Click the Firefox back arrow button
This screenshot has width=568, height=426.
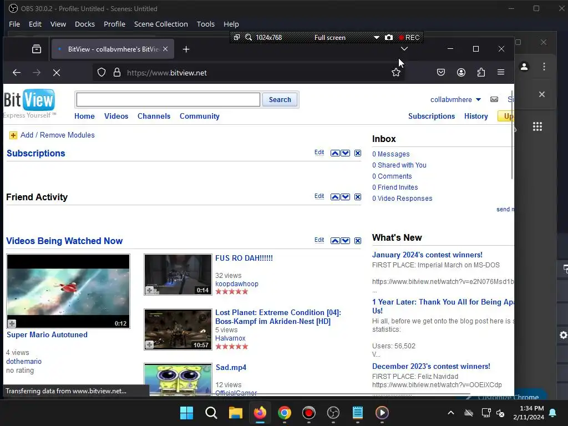(x=17, y=73)
